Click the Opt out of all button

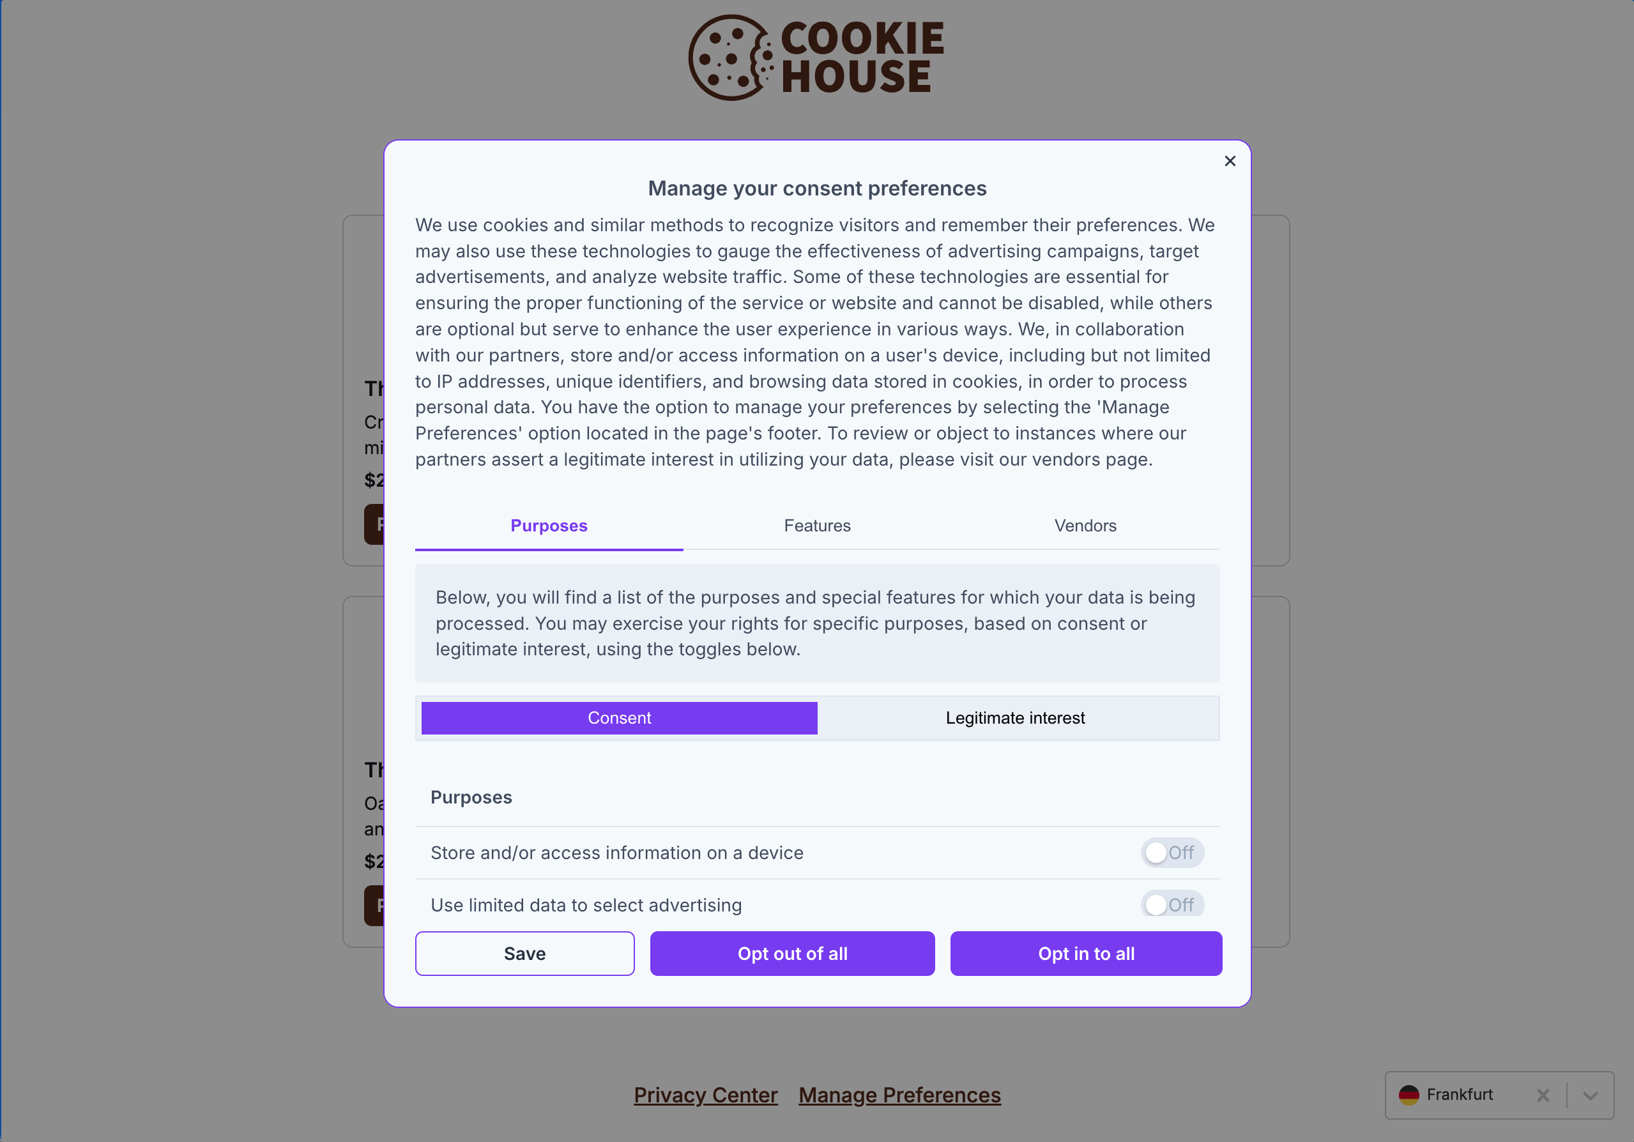pyautogui.click(x=792, y=954)
